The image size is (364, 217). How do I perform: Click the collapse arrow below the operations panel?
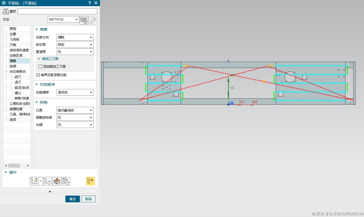click(50, 191)
